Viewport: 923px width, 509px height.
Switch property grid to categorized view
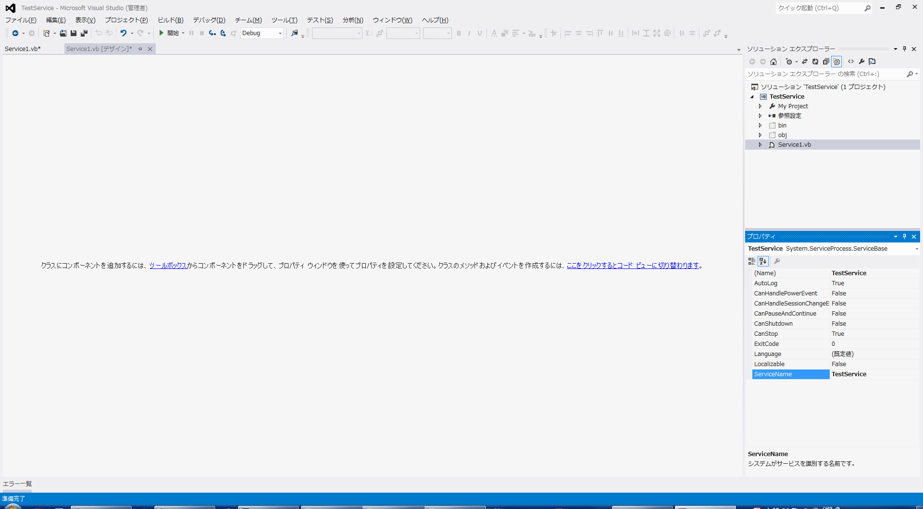752,261
